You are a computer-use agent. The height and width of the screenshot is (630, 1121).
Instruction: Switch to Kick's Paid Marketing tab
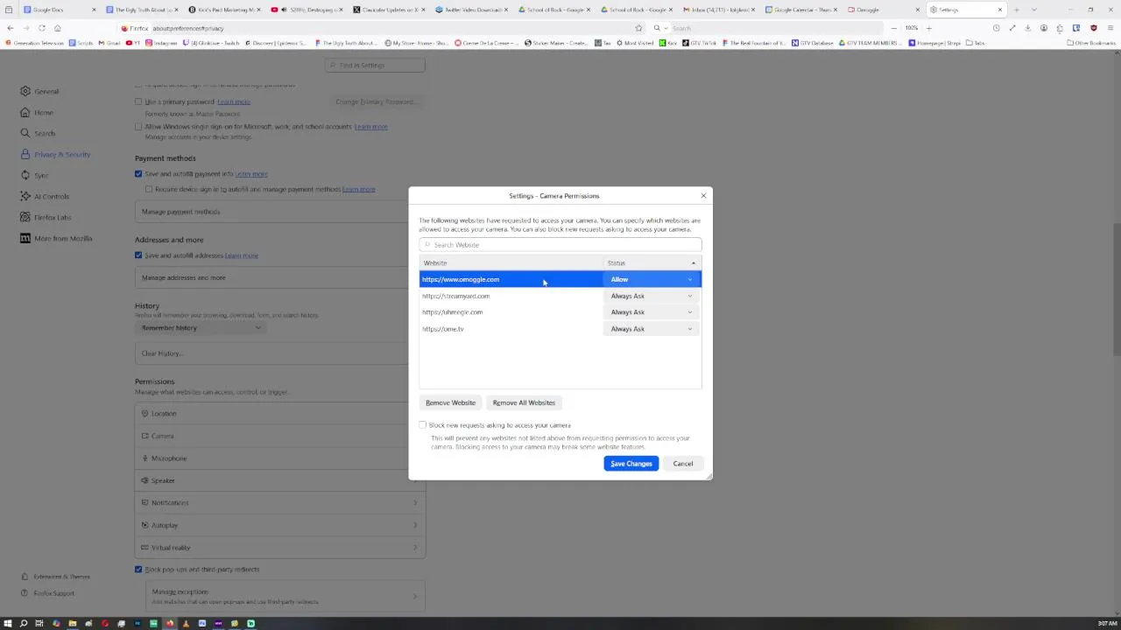[223, 10]
